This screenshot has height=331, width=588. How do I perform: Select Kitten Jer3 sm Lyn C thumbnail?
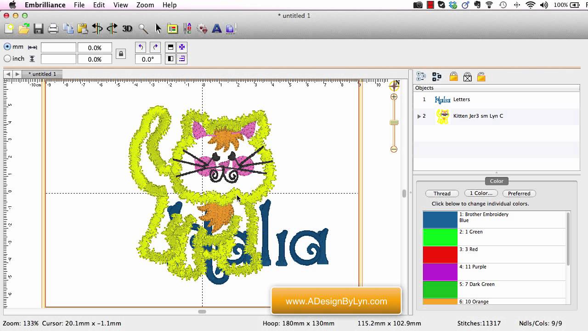tap(442, 116)
